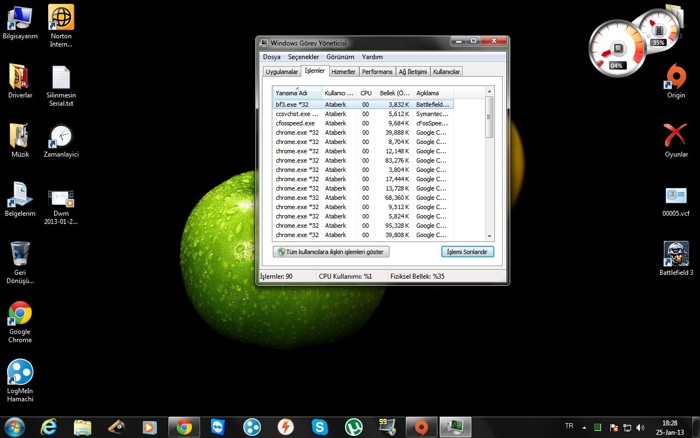Open the Dosya menu
Screen dimensions: 700x438
pos(272,57)
